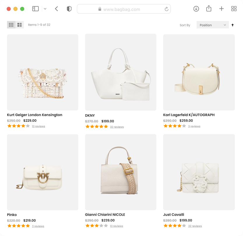Open the DKNY 32 reviews link

117,127
